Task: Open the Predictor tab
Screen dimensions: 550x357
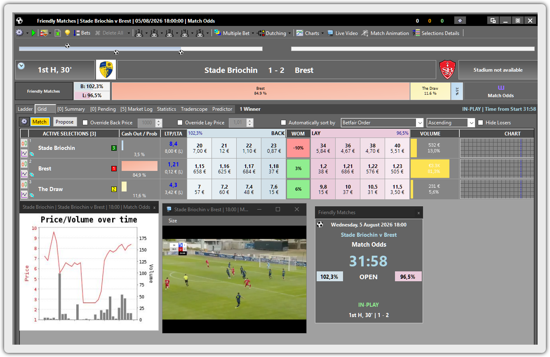Action: tap(222, 109)
